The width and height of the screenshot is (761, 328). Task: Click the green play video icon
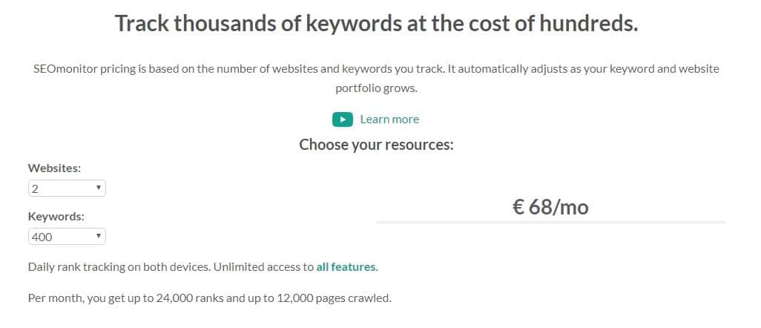[342, 119]
